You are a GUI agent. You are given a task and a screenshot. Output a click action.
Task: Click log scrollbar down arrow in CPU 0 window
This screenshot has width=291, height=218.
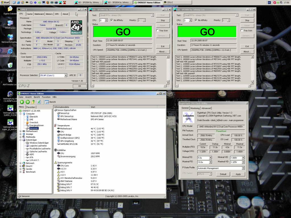(168, 83)
